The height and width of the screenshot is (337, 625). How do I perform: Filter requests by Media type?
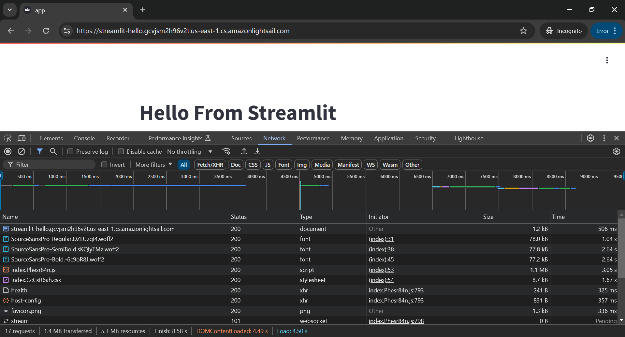pos(322,165)
